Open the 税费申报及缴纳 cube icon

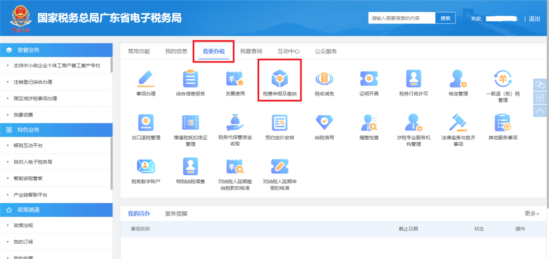tap(280, 79)
